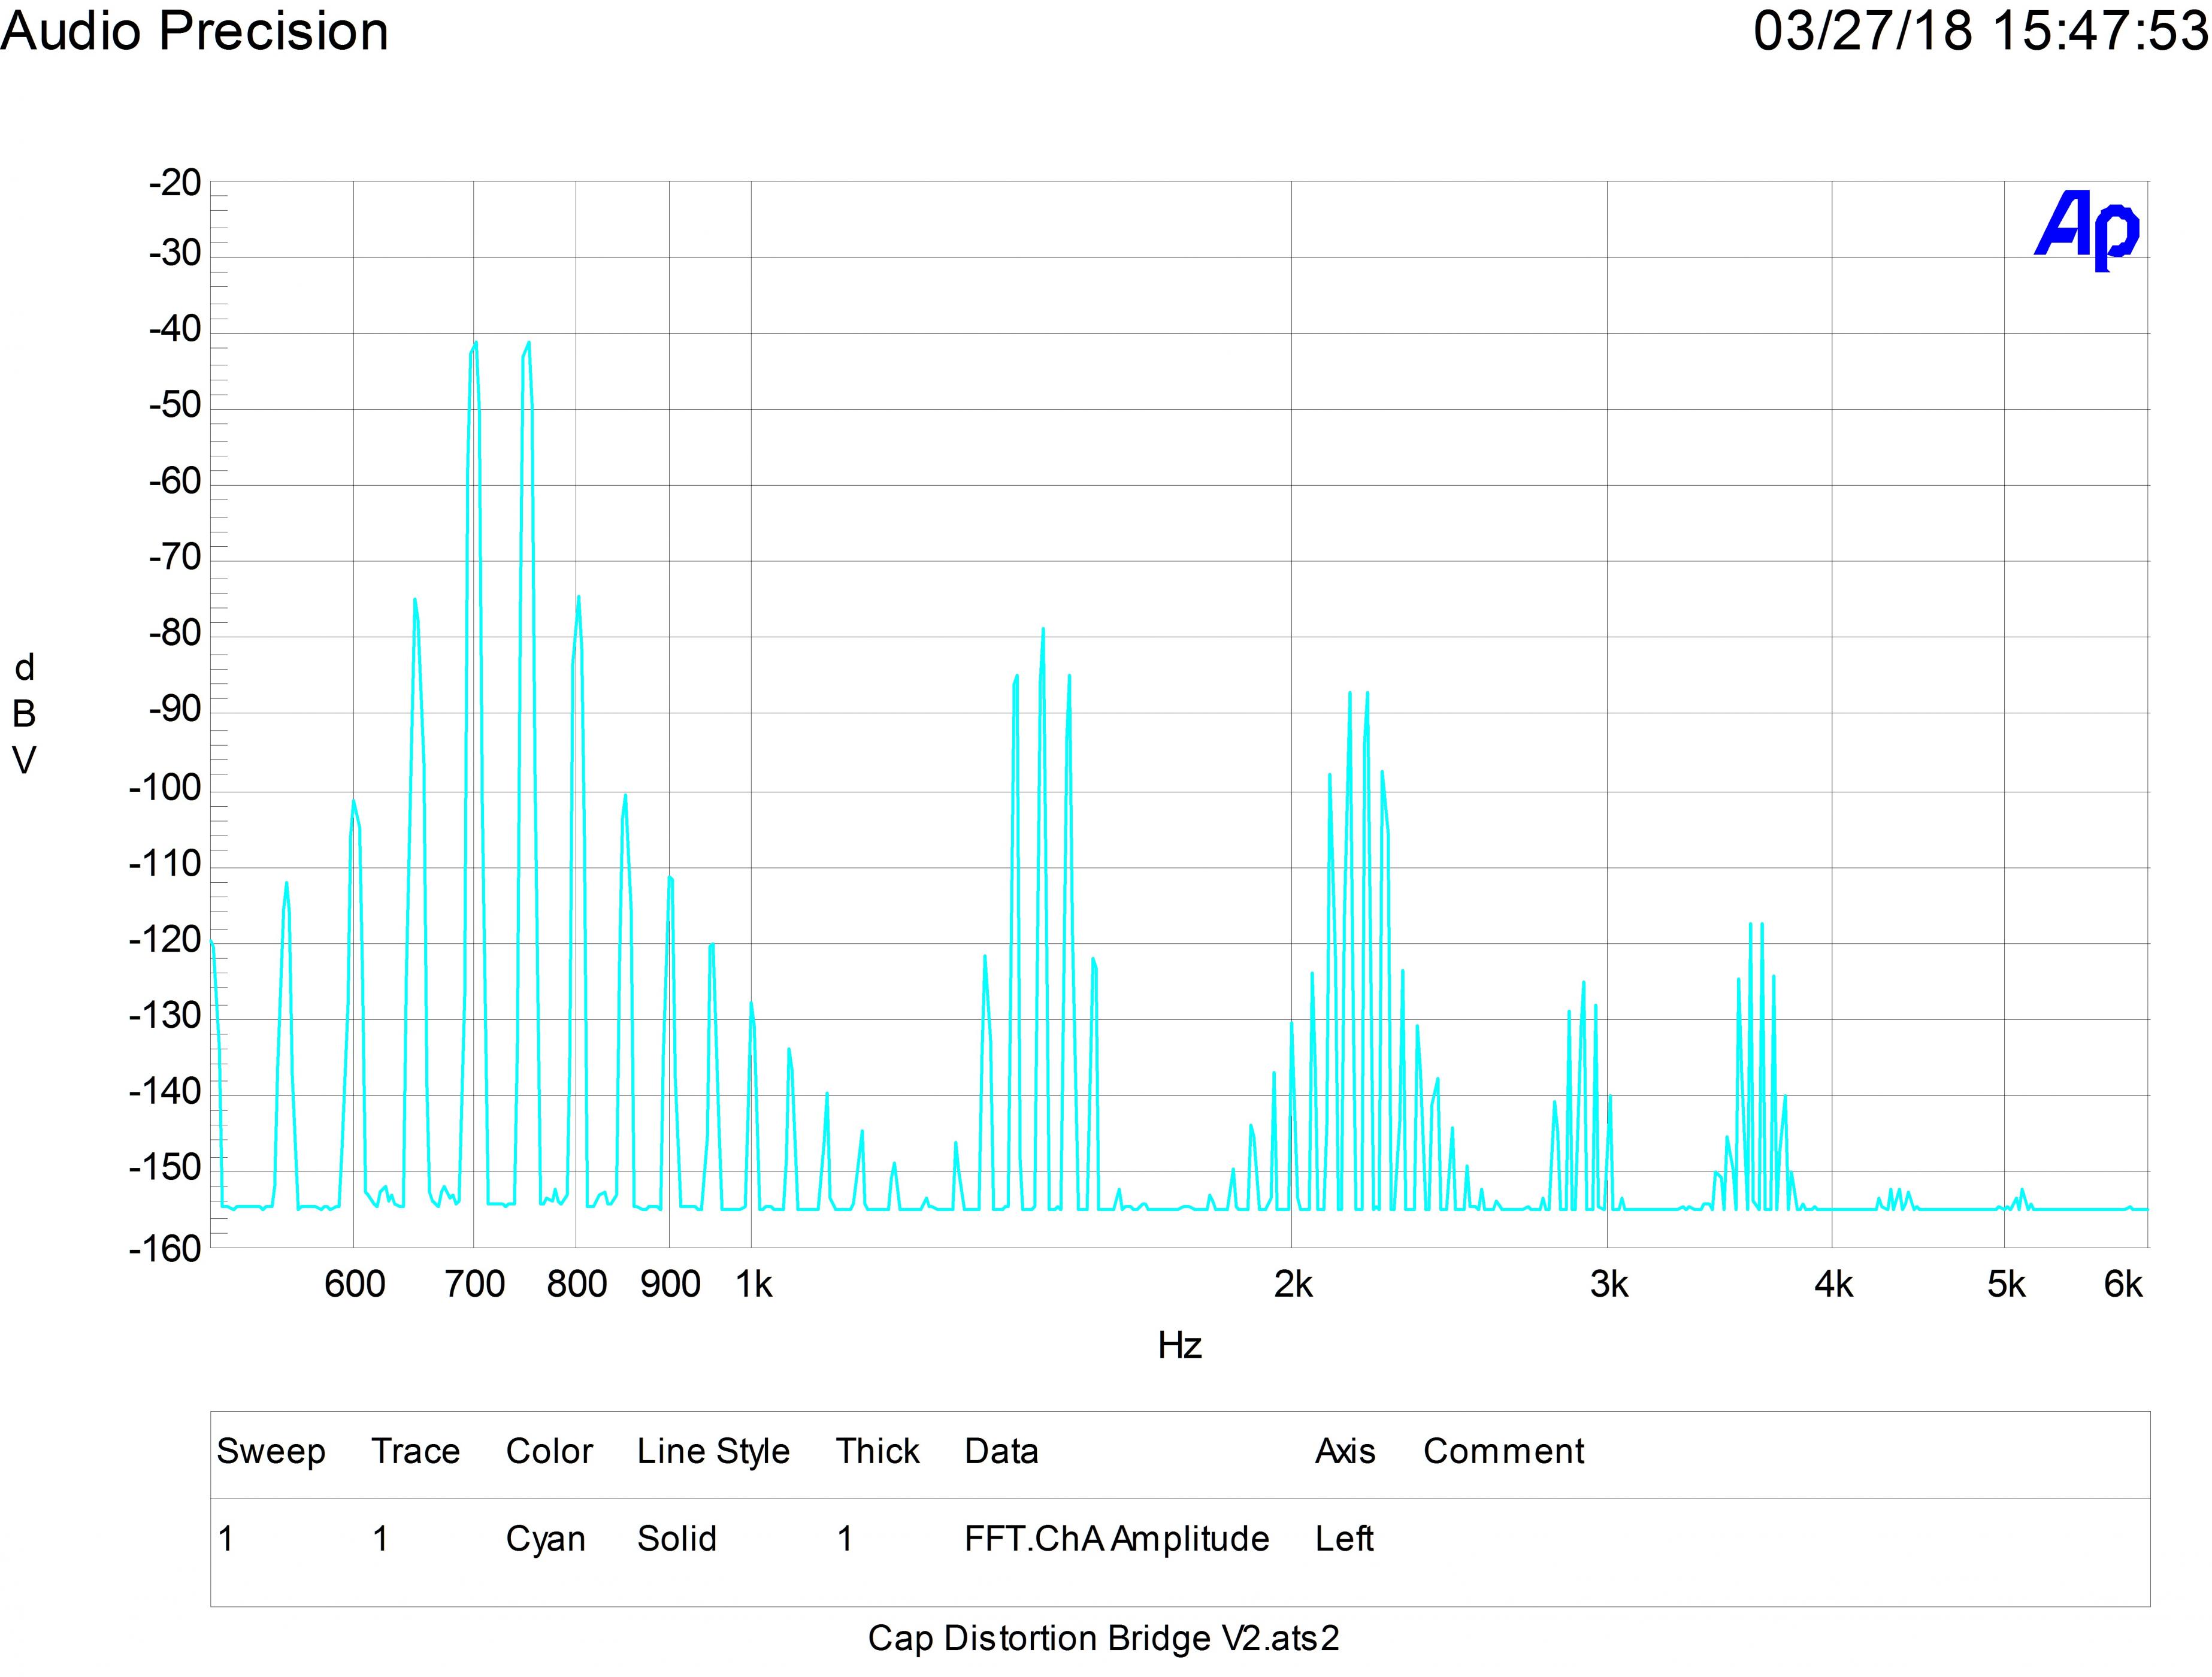Click the 'Solid' line style cell
This screenshot has height=1677, width=2212.
point(677,1539)
